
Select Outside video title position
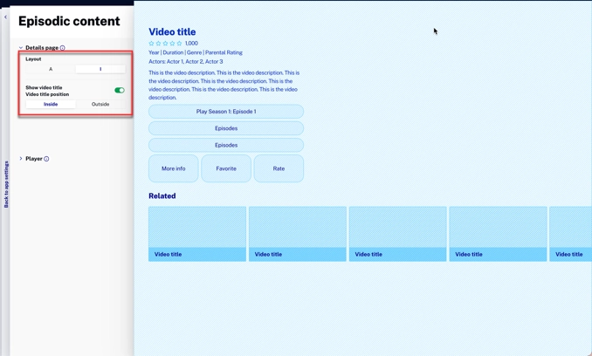point(100,104)
